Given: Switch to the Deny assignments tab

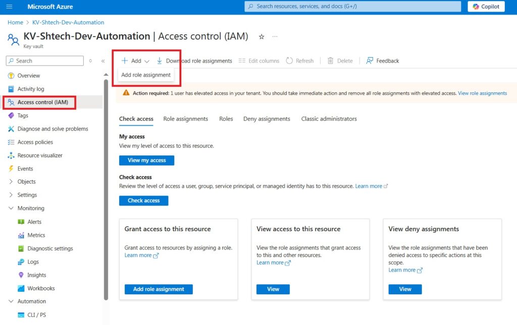Looking at the screenshot, I should click(x=267, y=119).
